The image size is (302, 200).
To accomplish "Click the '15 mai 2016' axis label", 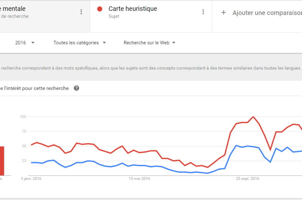I will click(x=139, y=179).
